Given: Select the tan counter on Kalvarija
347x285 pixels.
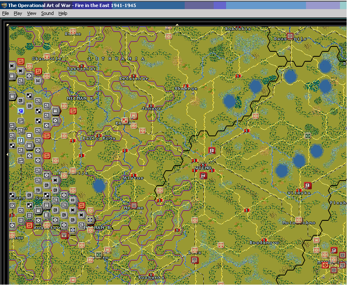Looking at the screenshot, I should tap(73, 171).
